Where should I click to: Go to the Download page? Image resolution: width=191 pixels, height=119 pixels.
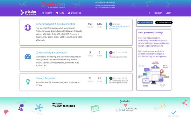(x=74, y=13)
